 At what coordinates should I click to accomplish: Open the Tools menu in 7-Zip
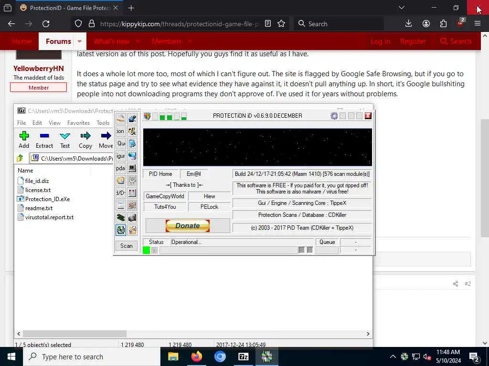click(103, 123)
